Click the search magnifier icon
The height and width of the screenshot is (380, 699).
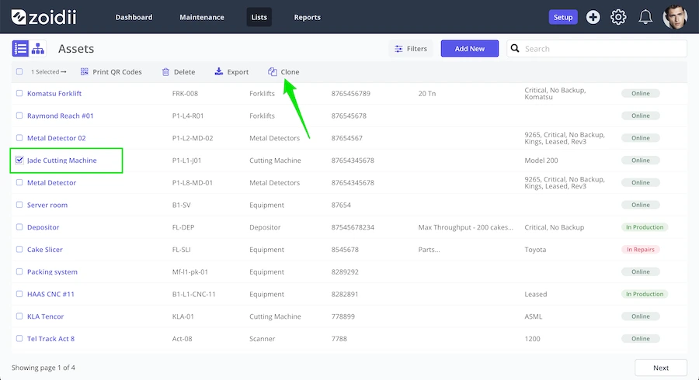pos(515,49)
